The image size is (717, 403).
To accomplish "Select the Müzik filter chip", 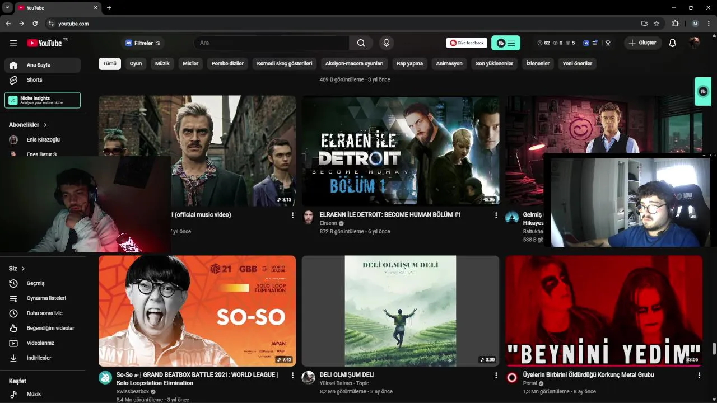I will 162,63.
